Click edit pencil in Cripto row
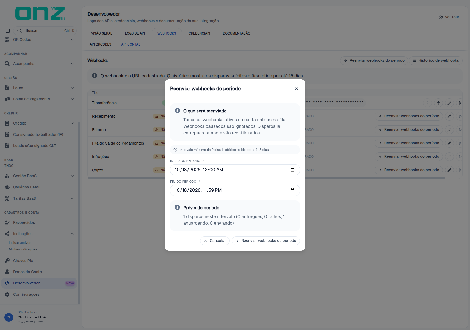This screenshot has width=470, height=330. tap(449, 170)
